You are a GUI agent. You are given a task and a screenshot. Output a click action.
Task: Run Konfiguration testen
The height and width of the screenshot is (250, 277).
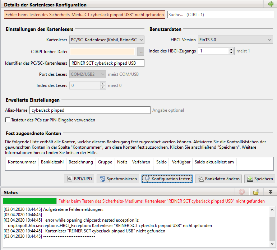coord(167,179)
